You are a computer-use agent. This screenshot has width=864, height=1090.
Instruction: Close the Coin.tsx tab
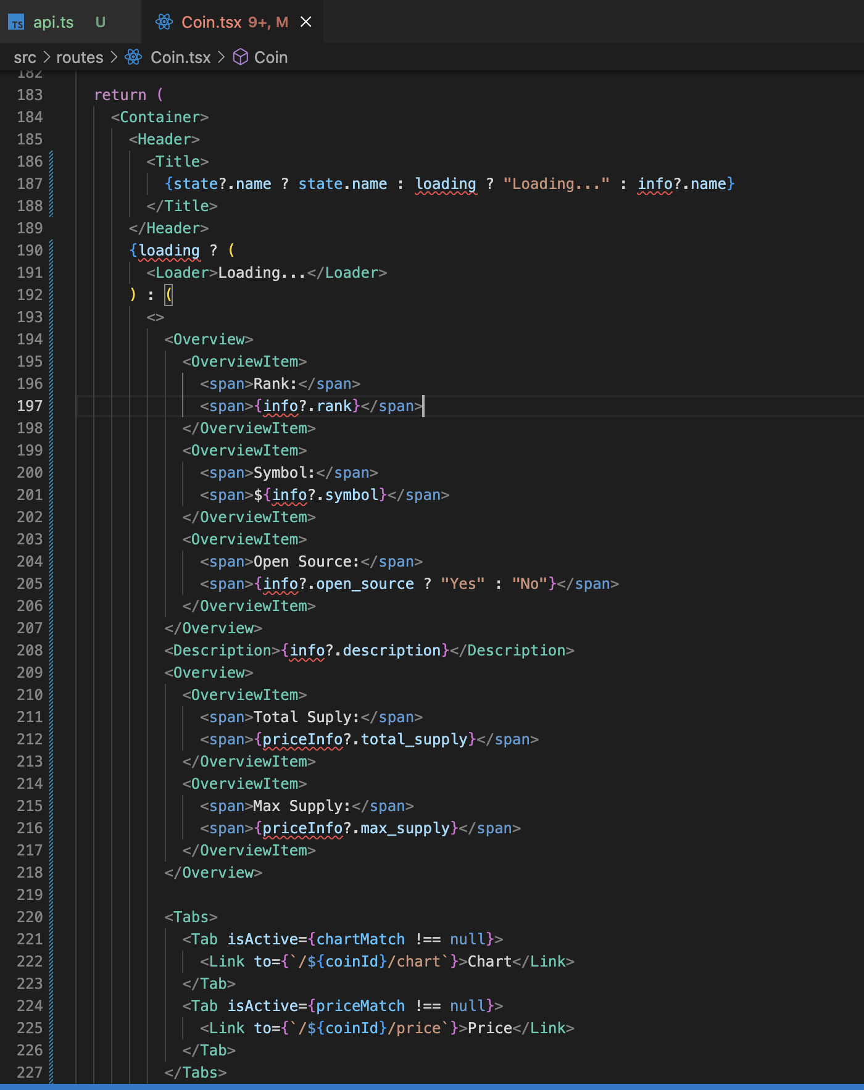(306, 22)
